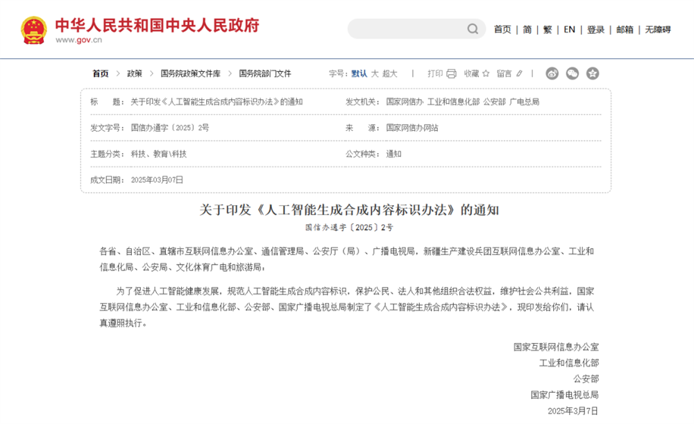Click the issuing agencies 国家网信办 工业和信息化部 text
The height and width of the screenshot is (424, 694).
462,102
